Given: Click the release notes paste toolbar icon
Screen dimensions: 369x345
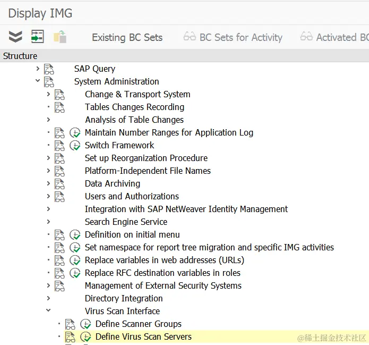Looking at the screenshot, I should 60,37.
